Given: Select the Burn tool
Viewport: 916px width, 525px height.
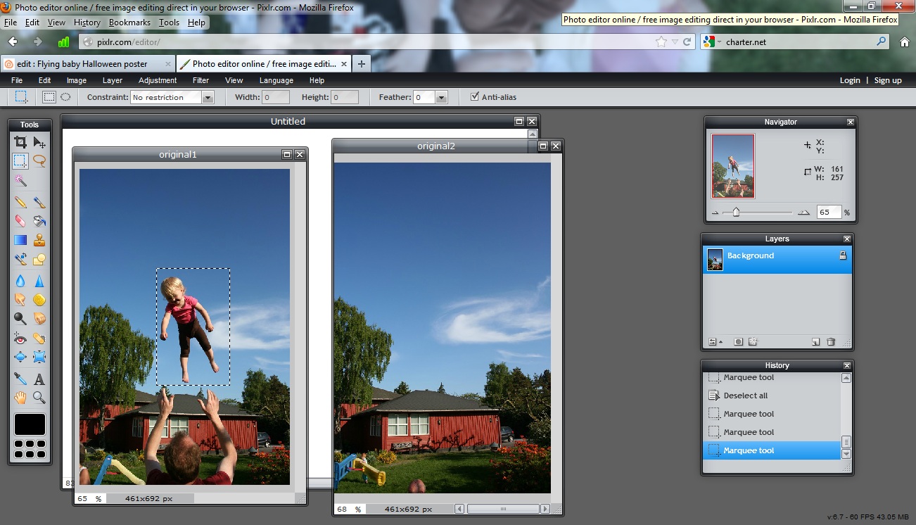Looking at the screenshot, I should [x=39, y=318].
